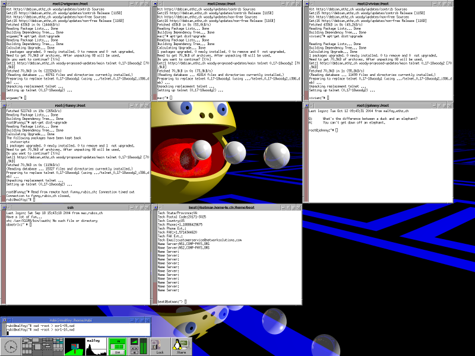
Task: Click 'Connection to funny.rubis.ch closed.' line
Action: (38, 196)
